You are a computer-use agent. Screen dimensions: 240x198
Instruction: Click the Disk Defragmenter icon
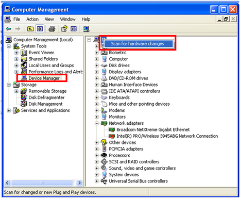point(24,97)
